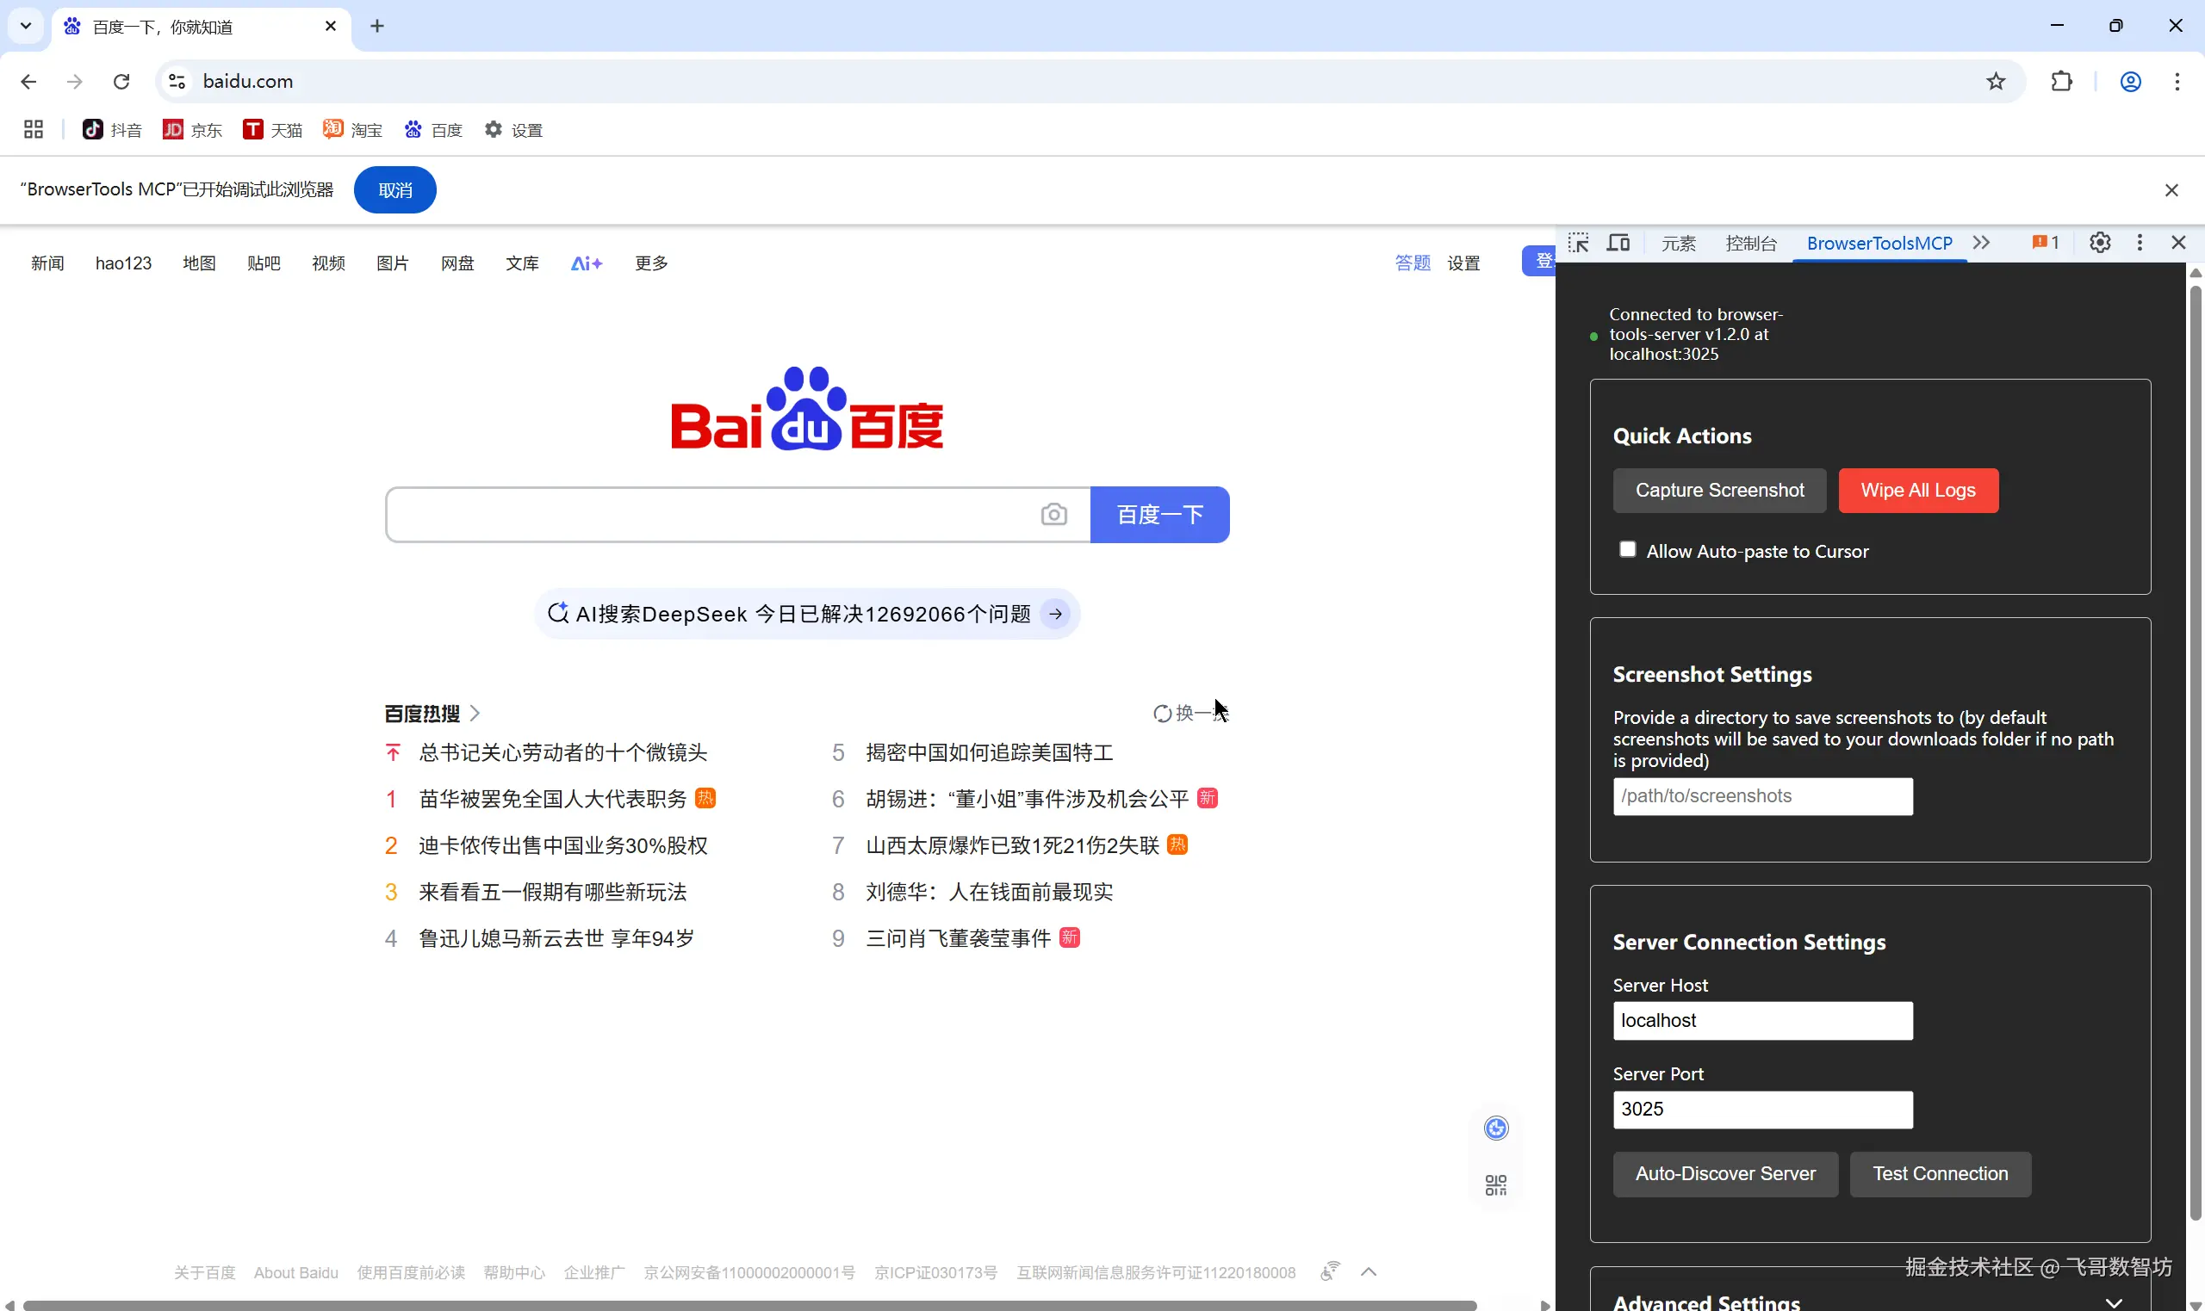
Task: Show more DevTools tabs with double chevron
Action: (1981, 243)
